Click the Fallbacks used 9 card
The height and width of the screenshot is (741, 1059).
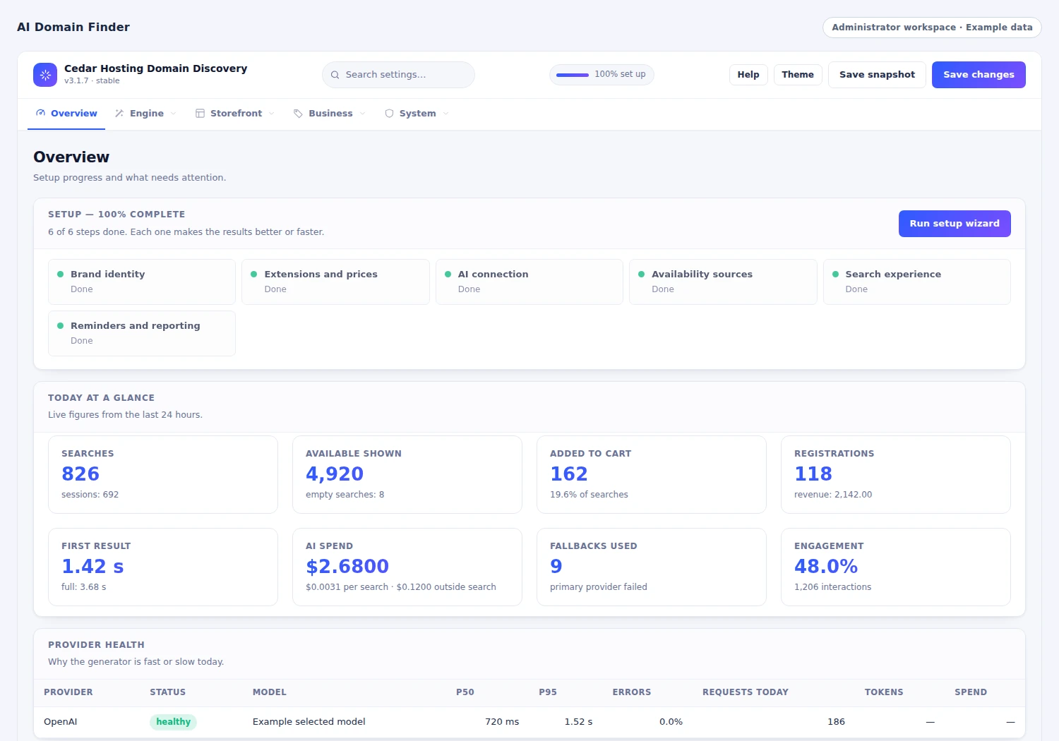point(652,567)
